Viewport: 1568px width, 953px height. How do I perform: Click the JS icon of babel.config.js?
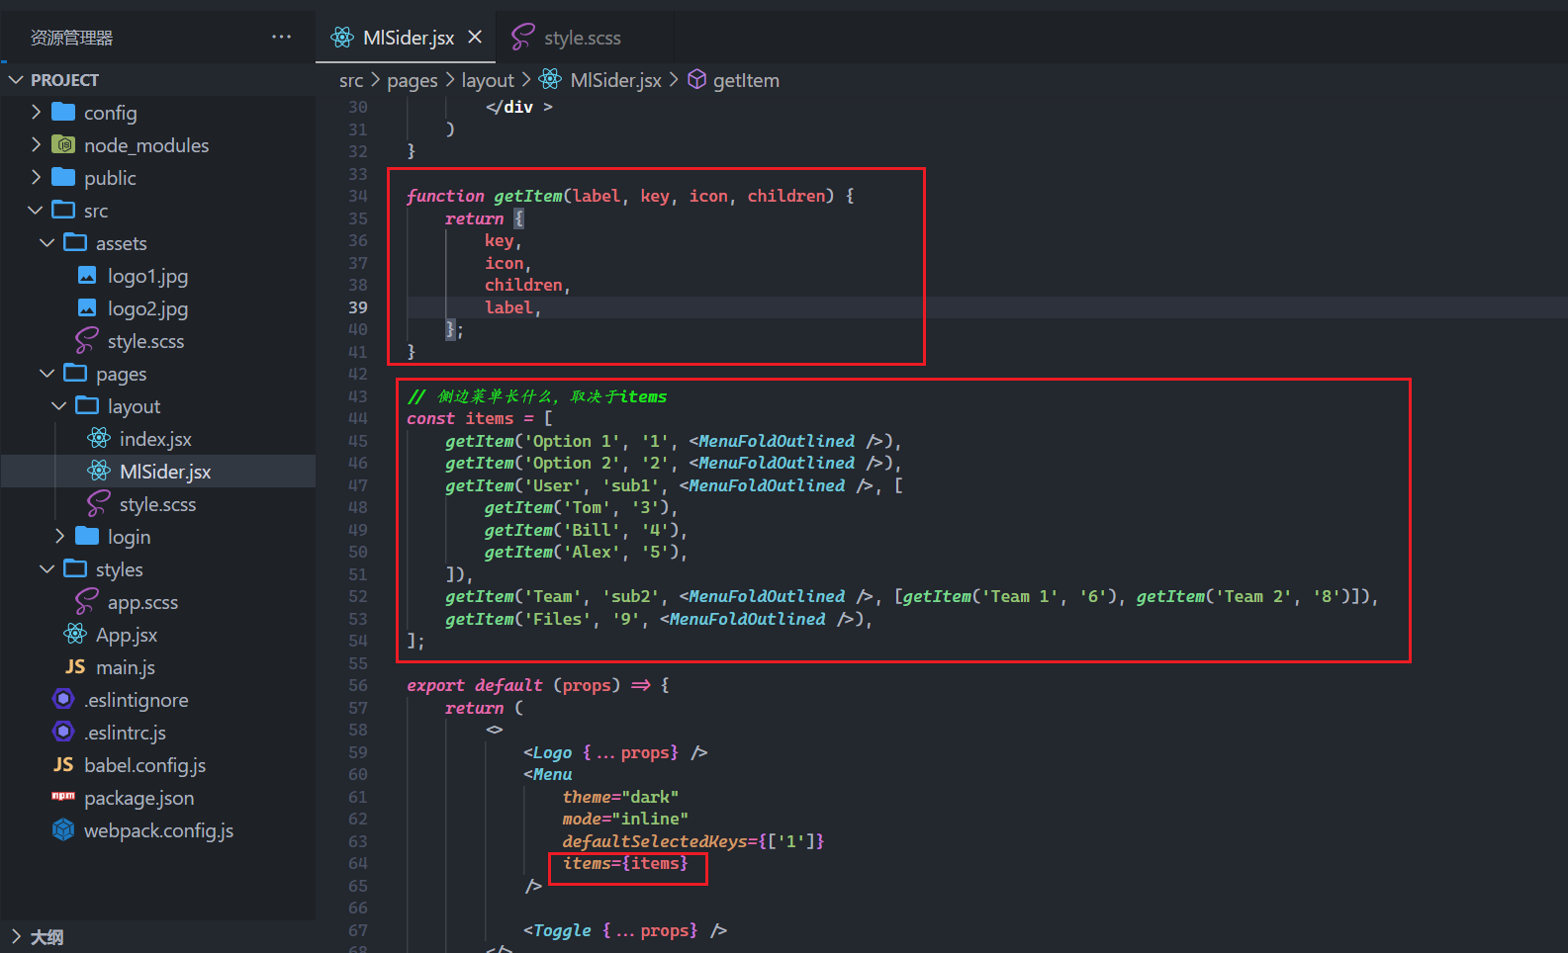pos(63,765)
